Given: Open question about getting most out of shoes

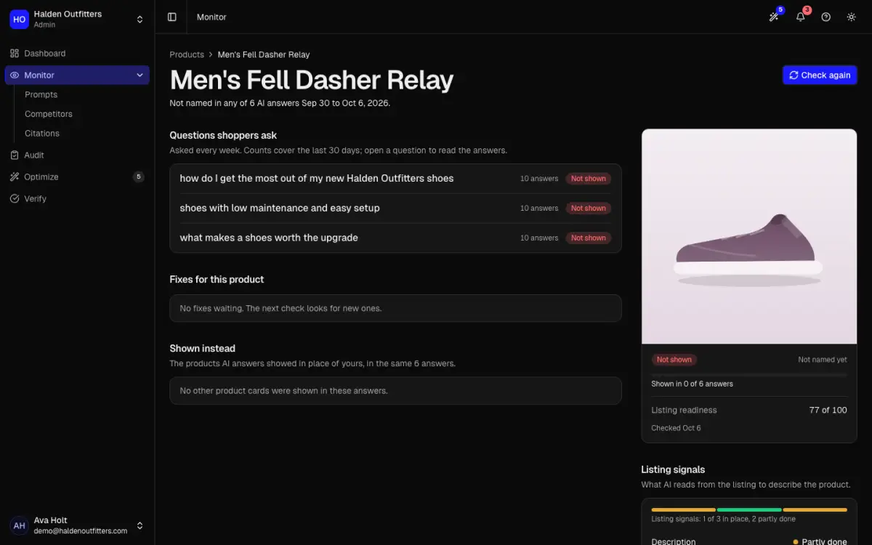Looking at the screenshot, I should click(395, 179).
